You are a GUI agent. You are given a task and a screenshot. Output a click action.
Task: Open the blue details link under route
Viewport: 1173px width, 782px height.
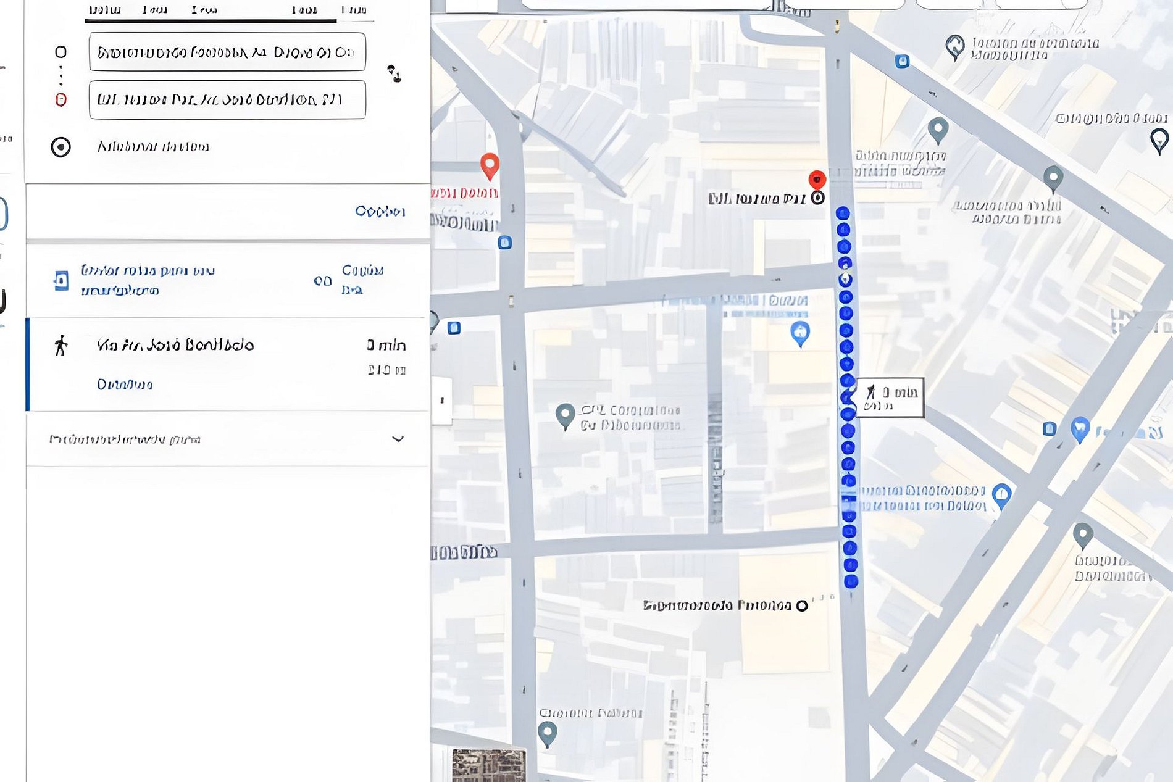coord(125,385)
